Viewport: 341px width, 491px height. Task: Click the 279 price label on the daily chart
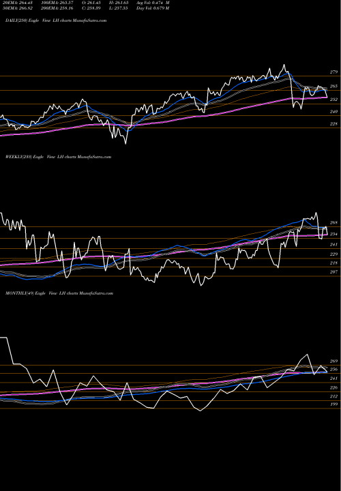click(x=333, y=72)
